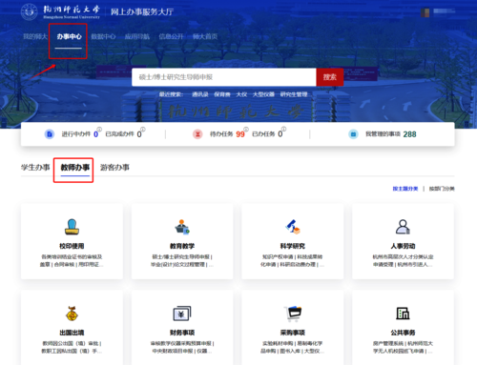This screenshot has width=477, height=365.
Task: Click the 财务事项 description starting 审核教学仪器采购
Action: 182,347
